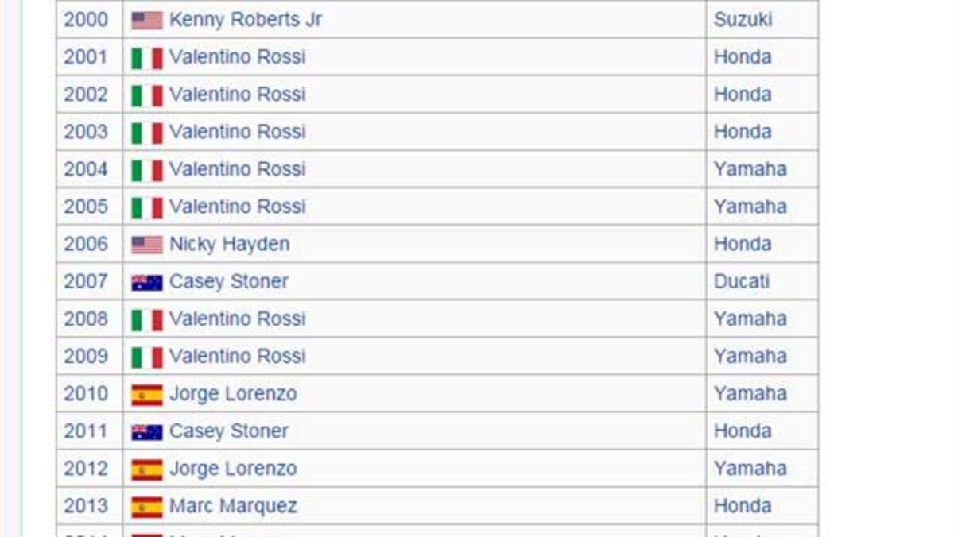Viewport: 954px width, 537px height.
Task: Open the Marc Marquez link
Action: (233, 506)
